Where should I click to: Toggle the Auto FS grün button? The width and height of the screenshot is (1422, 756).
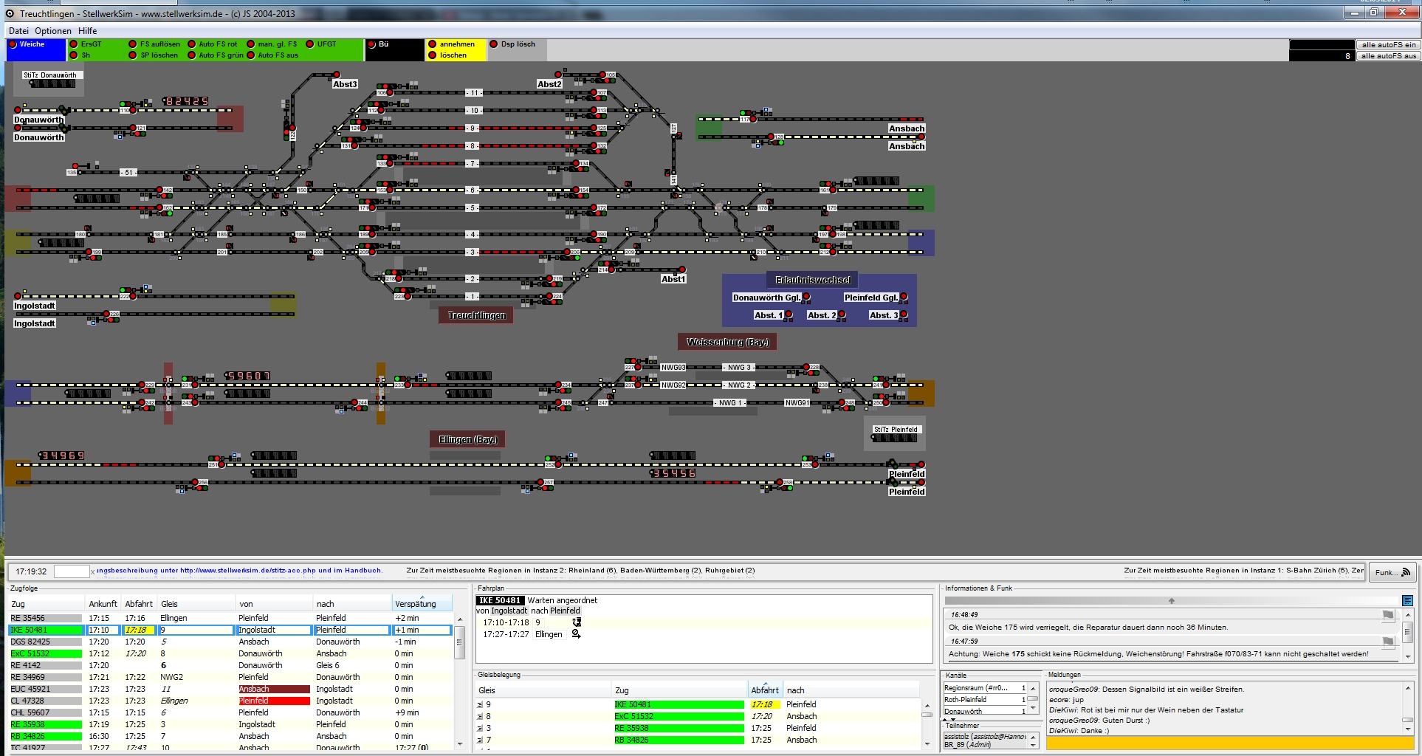pyautogui.click(x=192, y=55)
